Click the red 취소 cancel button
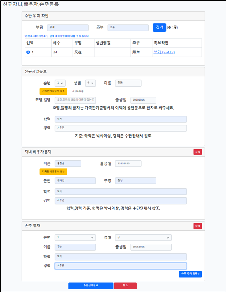Screen dimensions: 226x292 click(125, 286)
